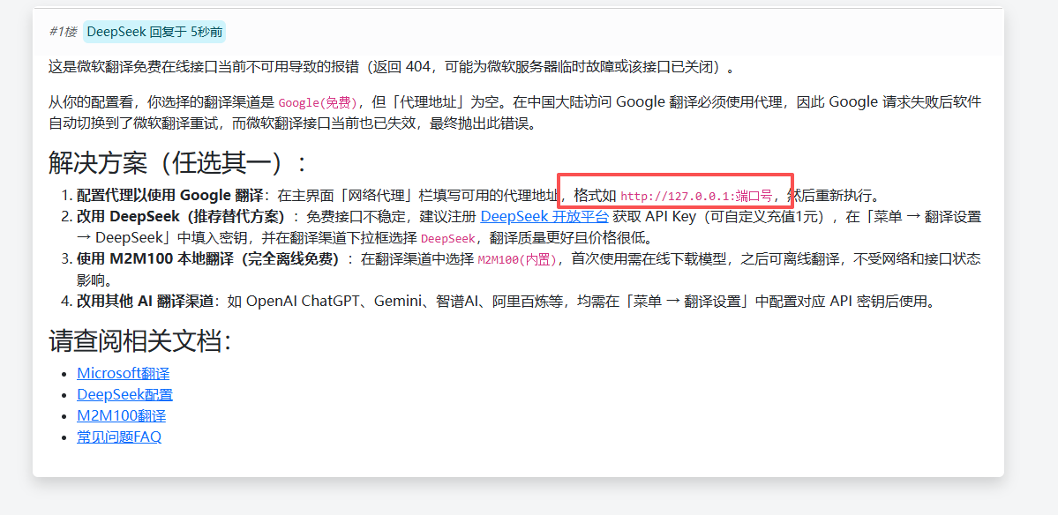This screenshot has width=1058, height=515.
Task: Click the heading 解决方案（任选其一）：
Action: pos(179,161)
